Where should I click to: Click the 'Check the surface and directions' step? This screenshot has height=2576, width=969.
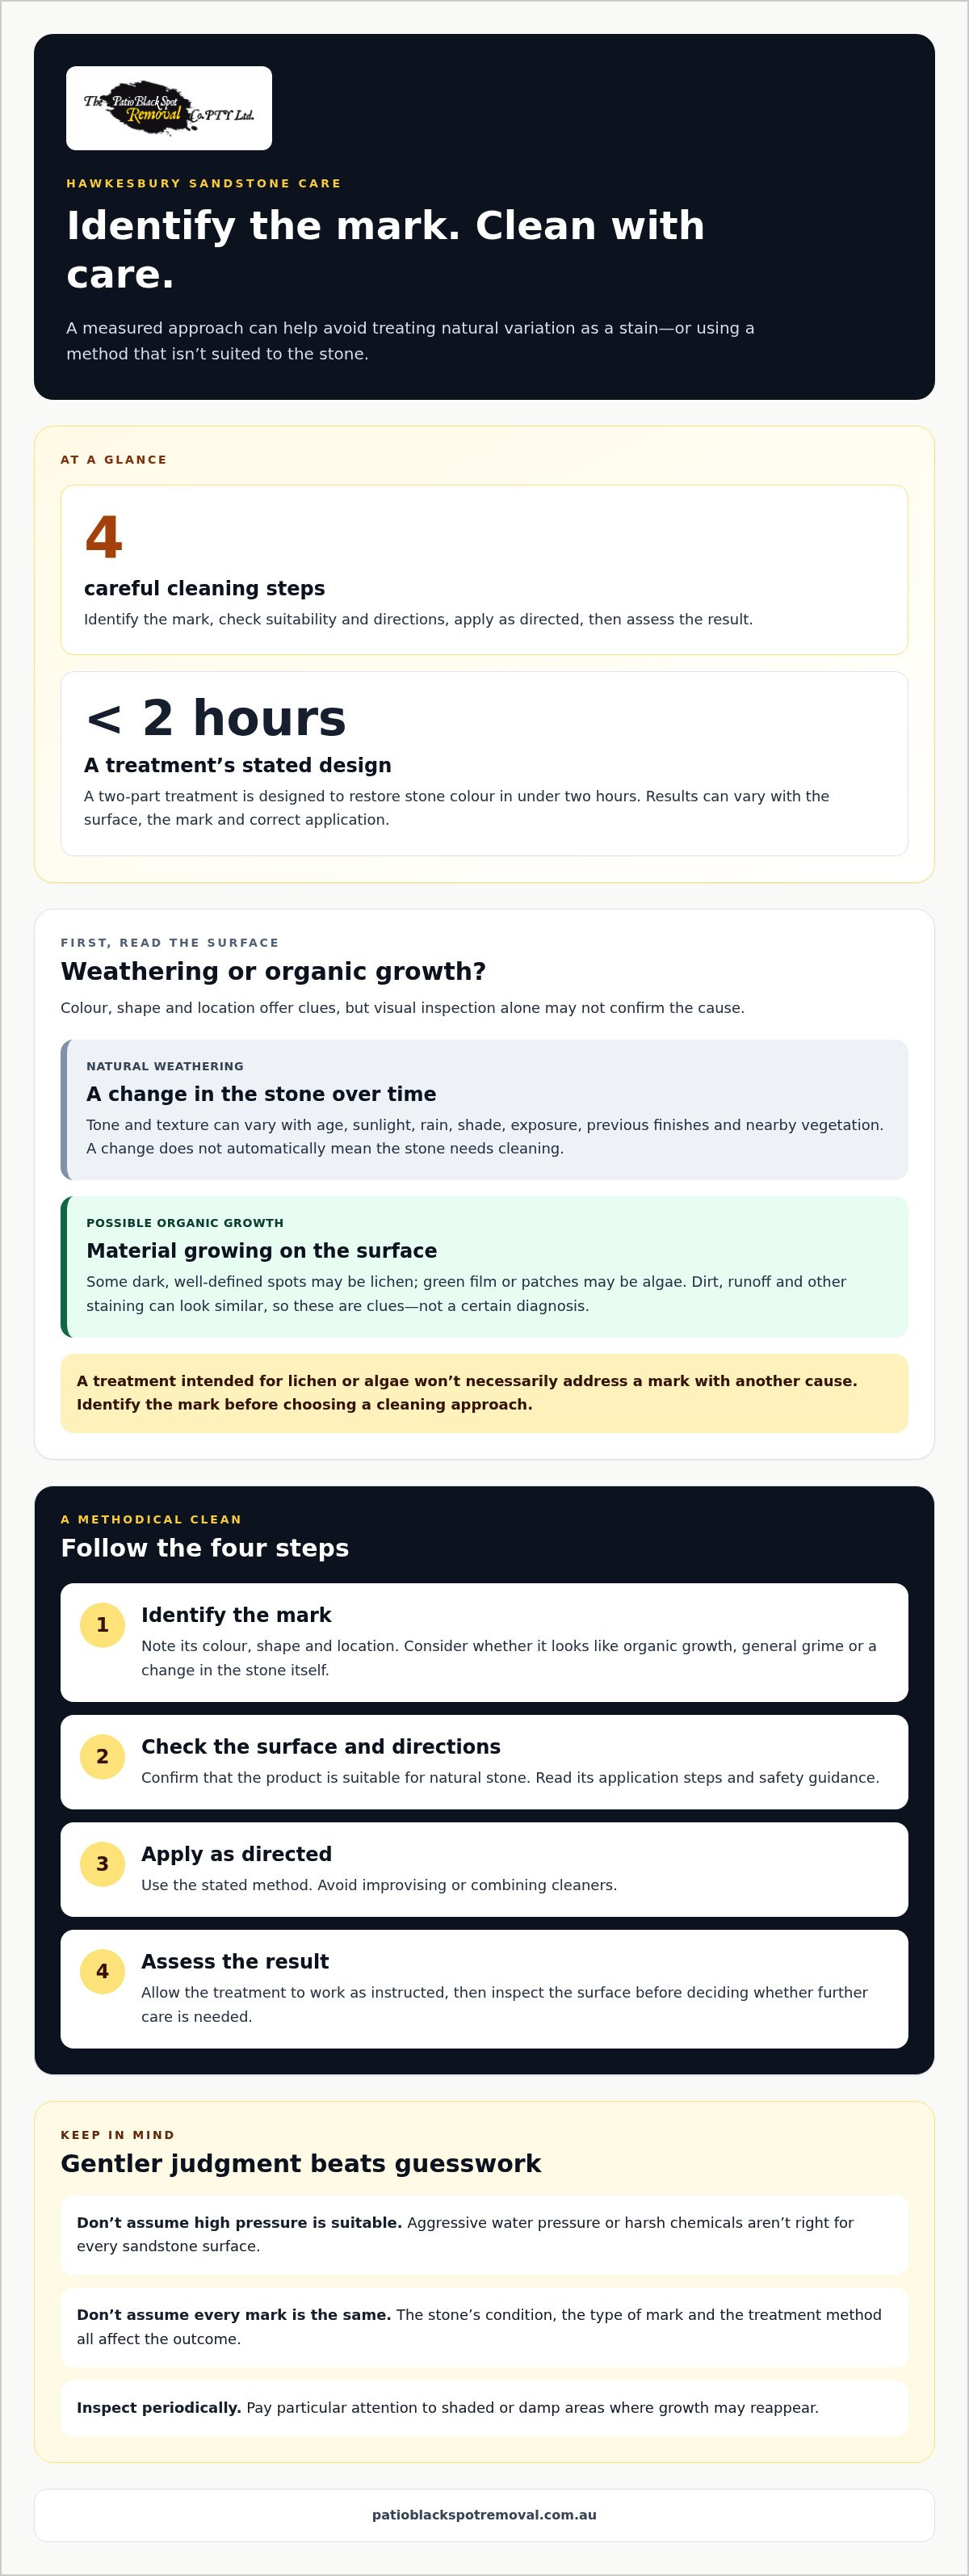(484, 1762)
